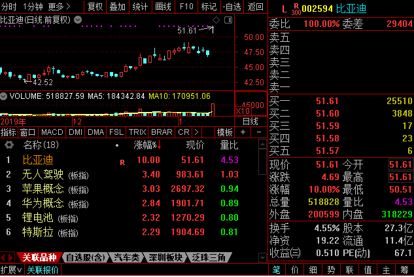Switch to the 细 tab in quote panel
414x277 pixels.
pyautogui.click(x=313, y=270)
